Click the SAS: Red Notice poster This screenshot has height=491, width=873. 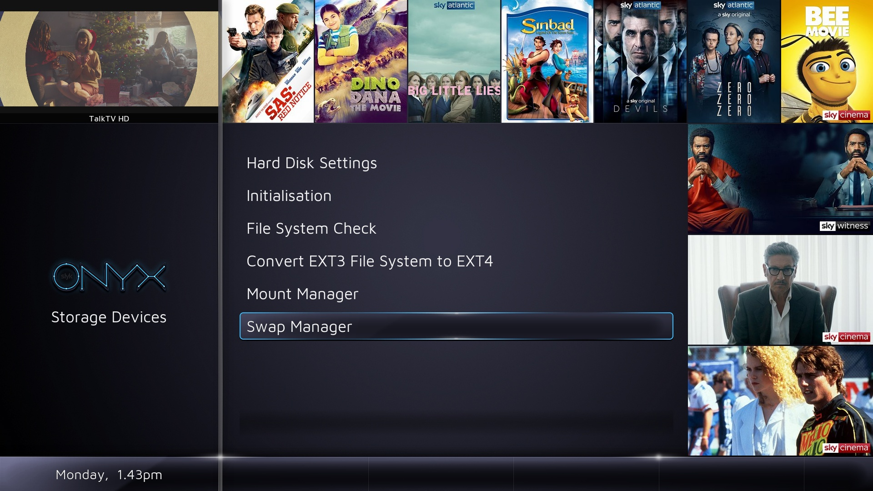[x=268, y=61]
